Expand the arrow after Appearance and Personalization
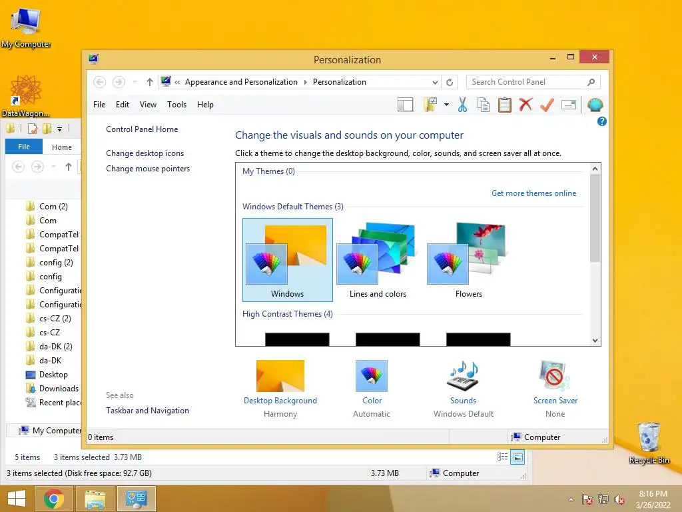Viewport: 682px width, 512px height. pos(305,82)
